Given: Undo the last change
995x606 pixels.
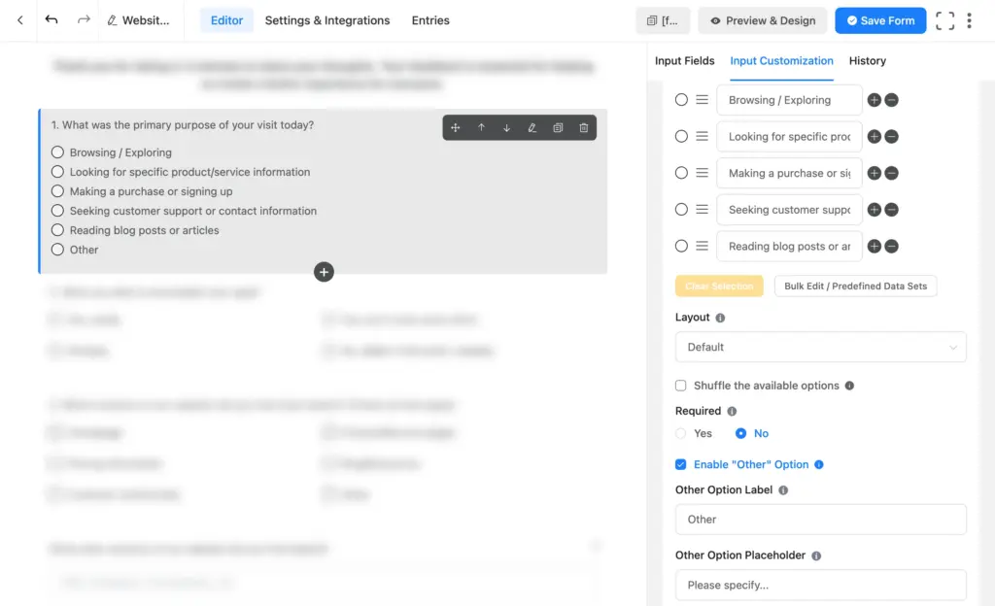Looking at the screenshot, I should click(51, 19).
